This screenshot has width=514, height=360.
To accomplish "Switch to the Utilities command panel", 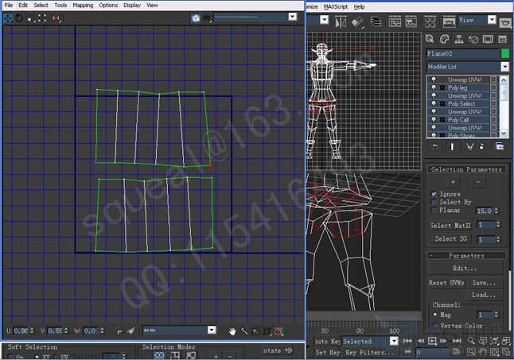I will pyautogui.click(x=503, y=39).
